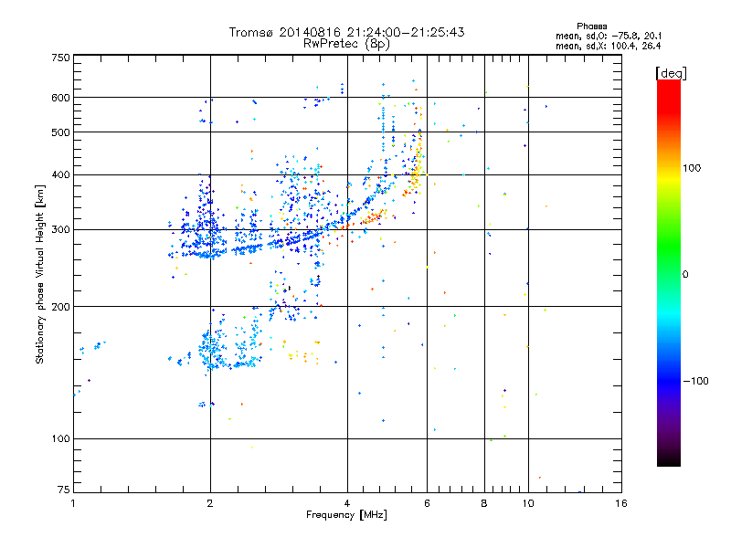This screenshot has height=548, width=731.
Task: Click the y-axis label 'Stationary phase Virtual Height [km]'
Action: pyautogui.click(x=39, y=275)
